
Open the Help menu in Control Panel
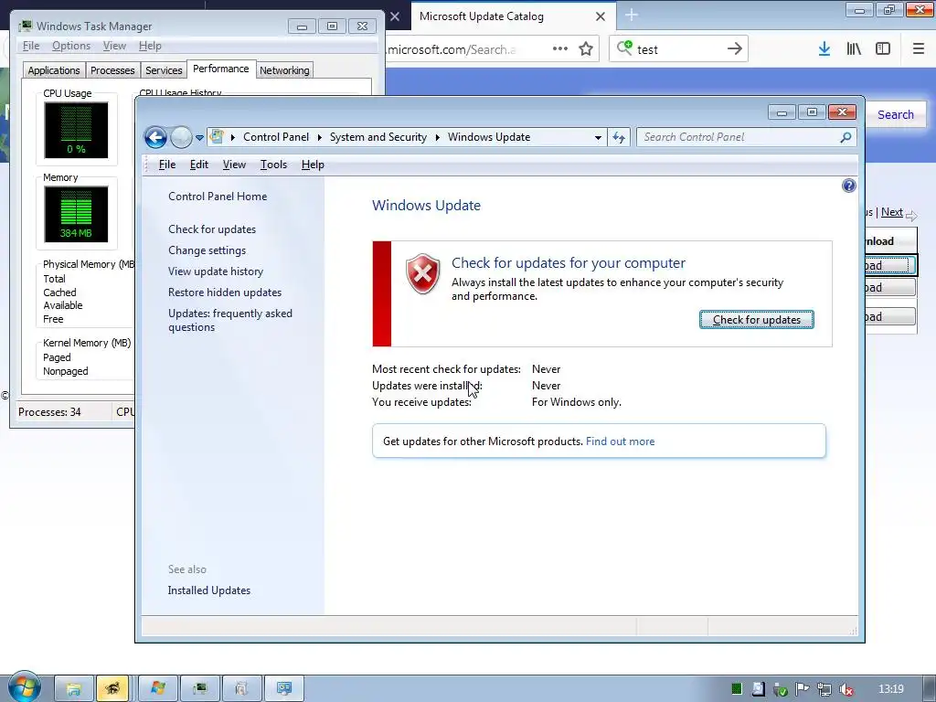(313, 165)
